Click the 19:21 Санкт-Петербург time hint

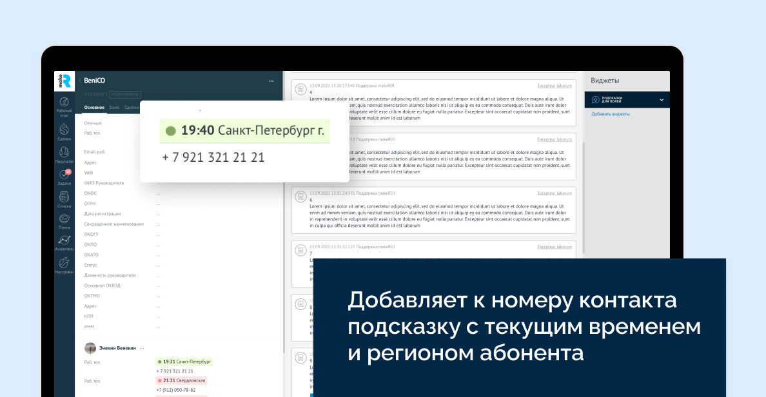tap(184, 362)
